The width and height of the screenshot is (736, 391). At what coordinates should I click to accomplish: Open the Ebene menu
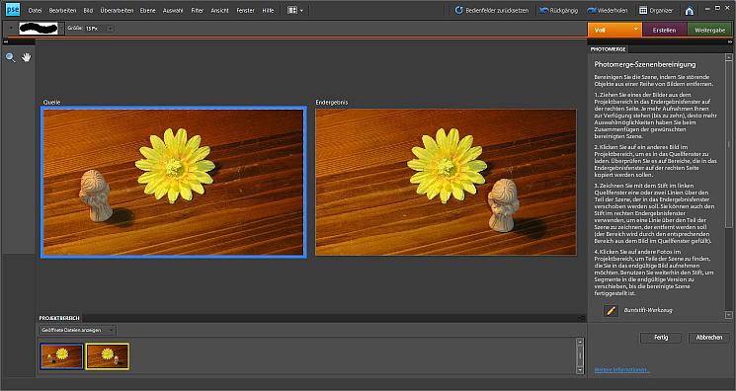[x=147, y=10]
